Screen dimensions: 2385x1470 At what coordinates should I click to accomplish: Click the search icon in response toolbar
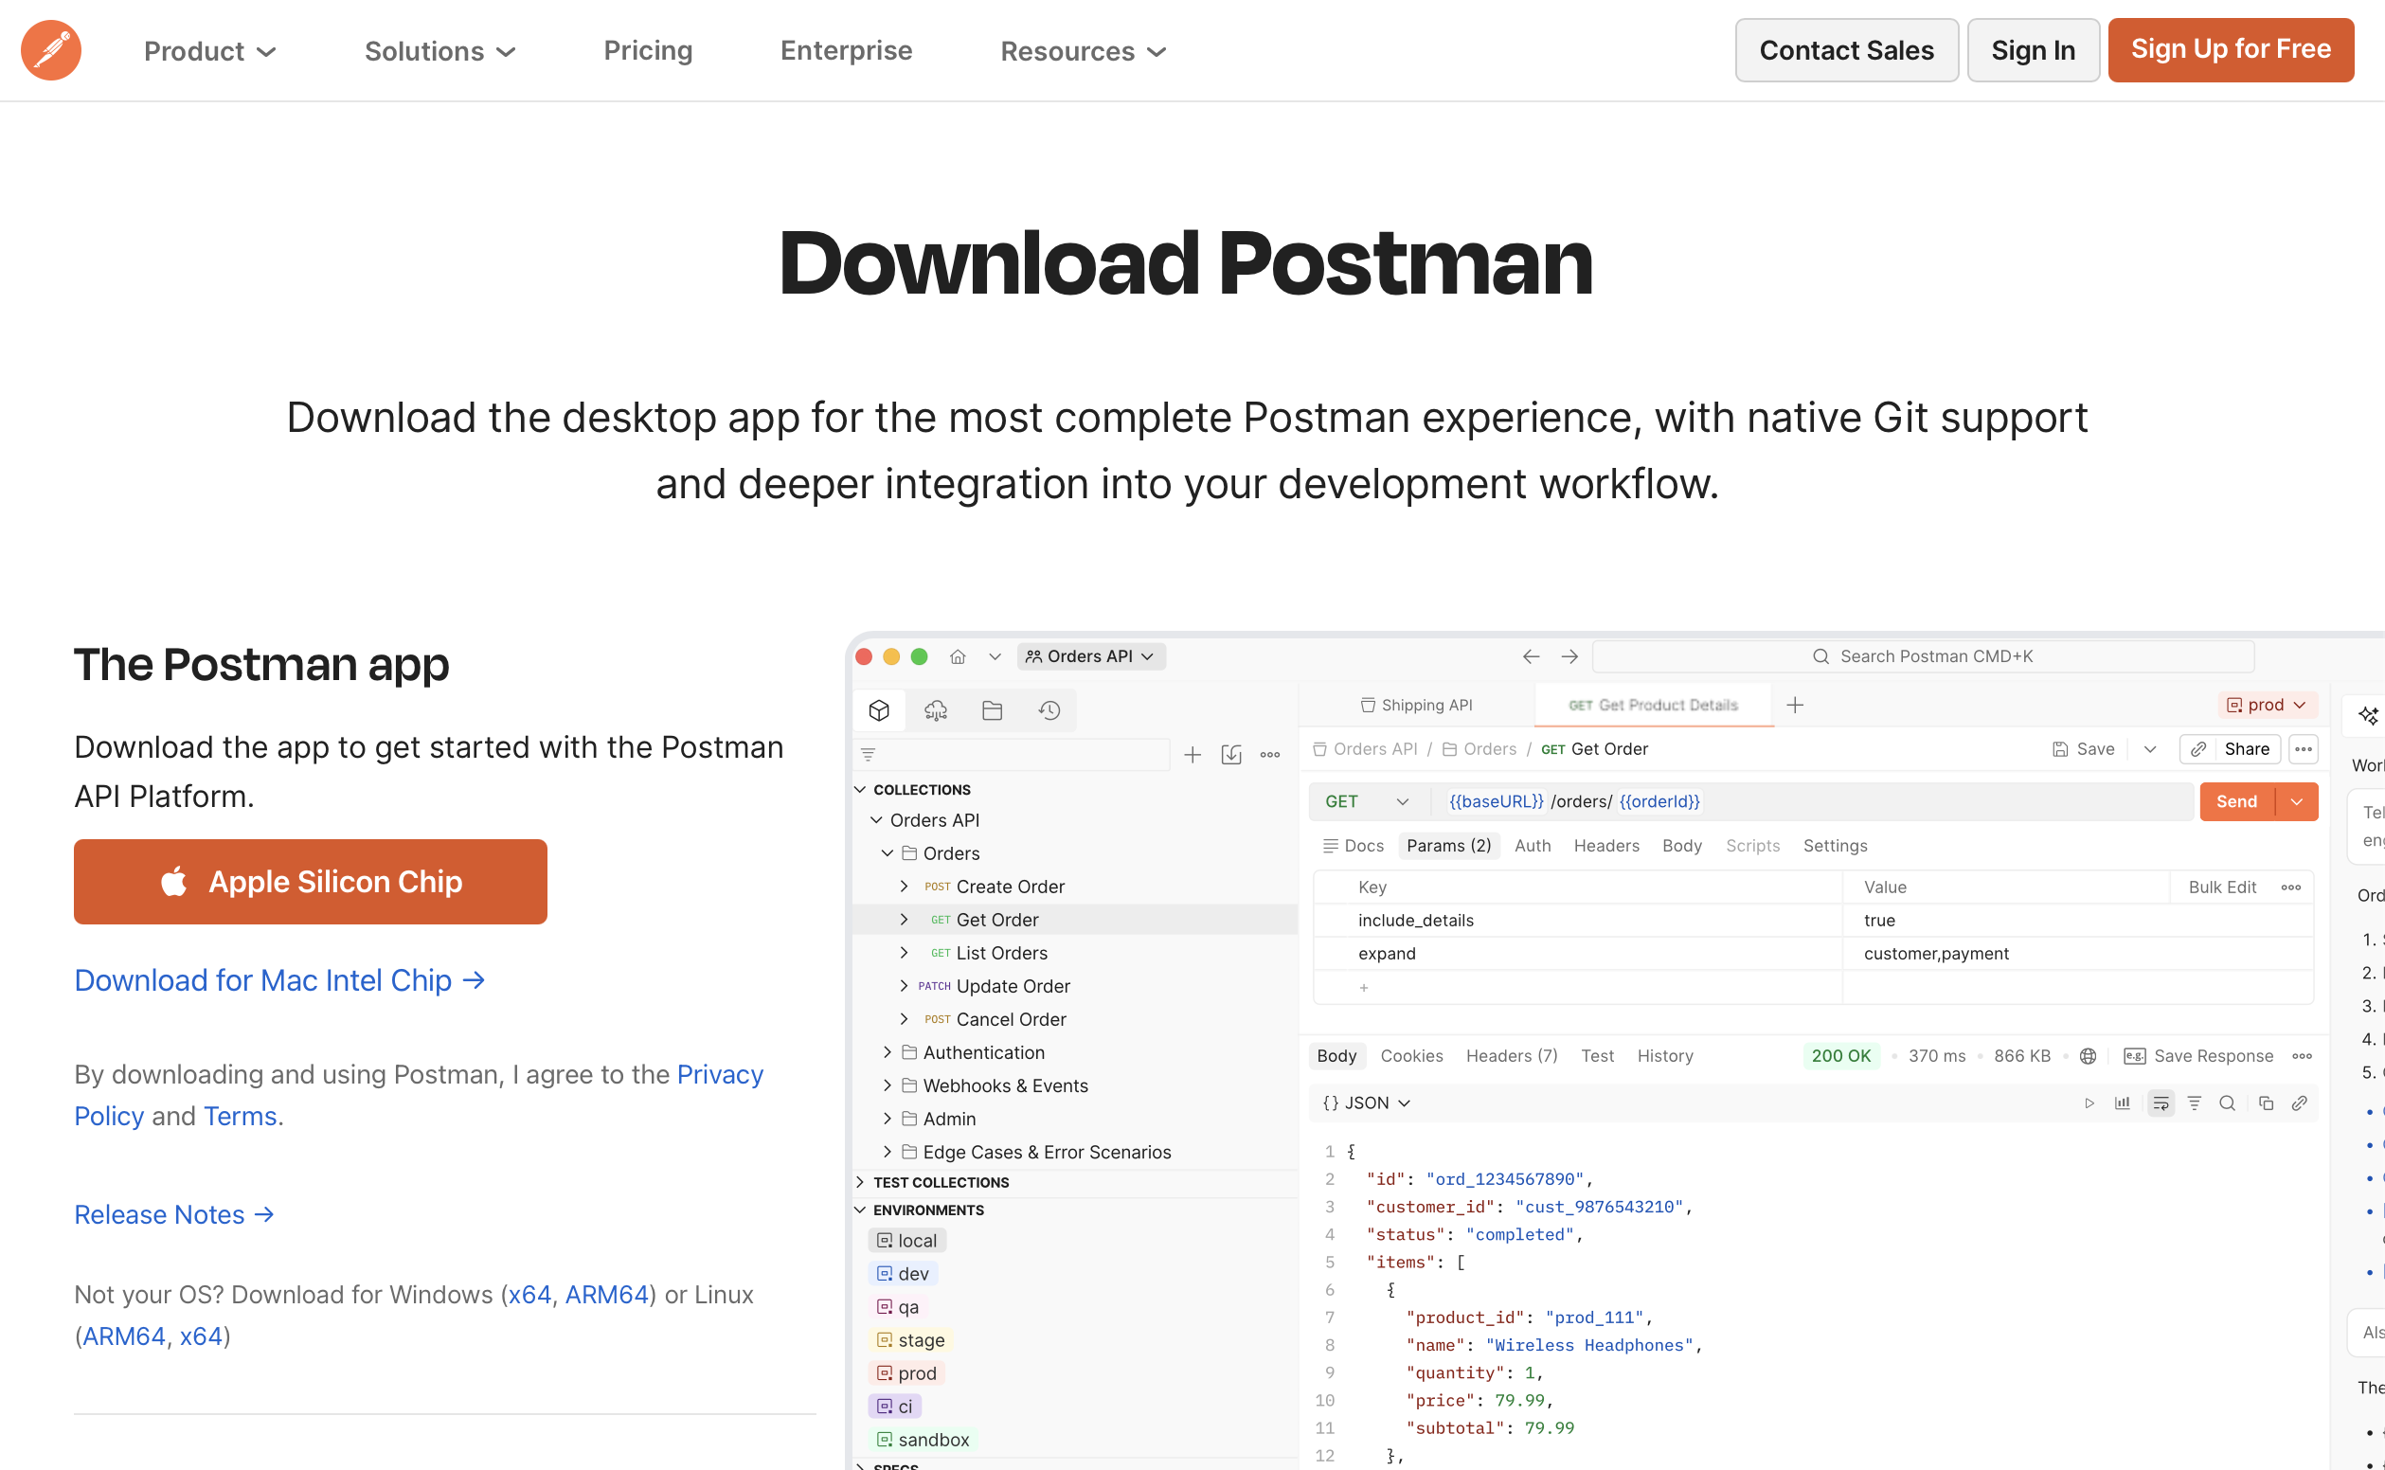(x=2228, y=1102)
